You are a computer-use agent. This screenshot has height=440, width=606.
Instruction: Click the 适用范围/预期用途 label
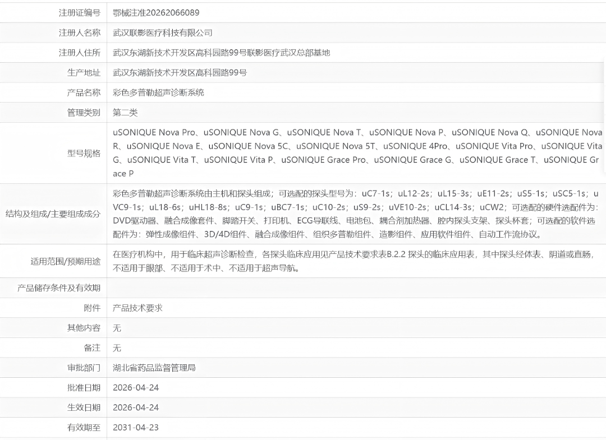(66, 261)
